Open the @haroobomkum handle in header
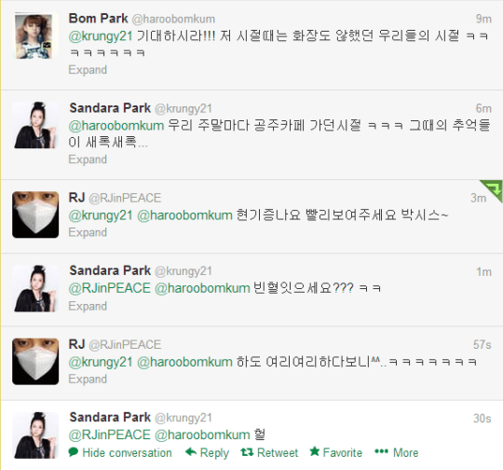This screenshot has width=503, height=470. pos(173,19)
